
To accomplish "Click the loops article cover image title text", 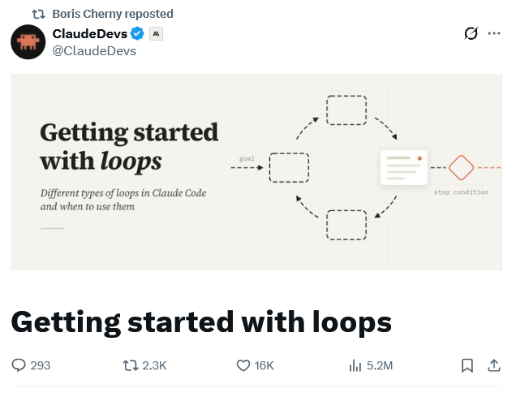I will pyautogui.click(x=129, y=147).
